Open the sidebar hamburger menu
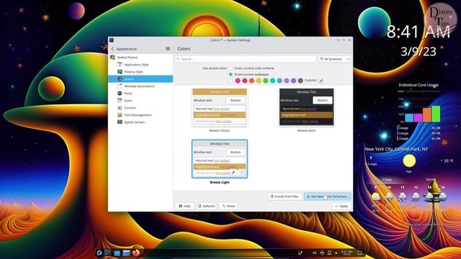461x259 pixels. (168, 49)
